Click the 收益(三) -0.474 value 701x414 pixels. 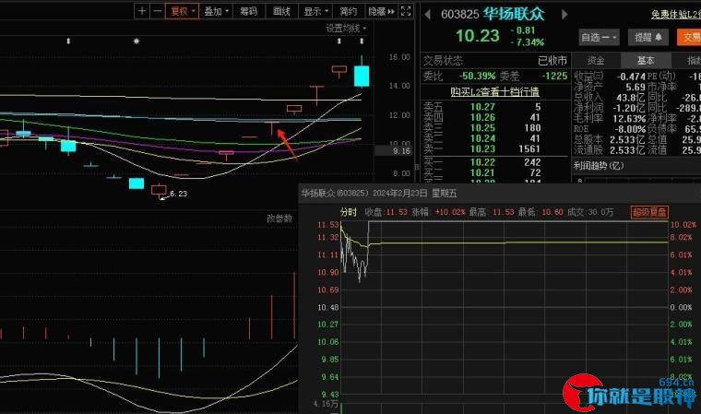tap(631, 77)
